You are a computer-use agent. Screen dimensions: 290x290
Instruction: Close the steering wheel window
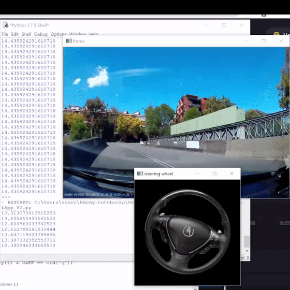232,174
